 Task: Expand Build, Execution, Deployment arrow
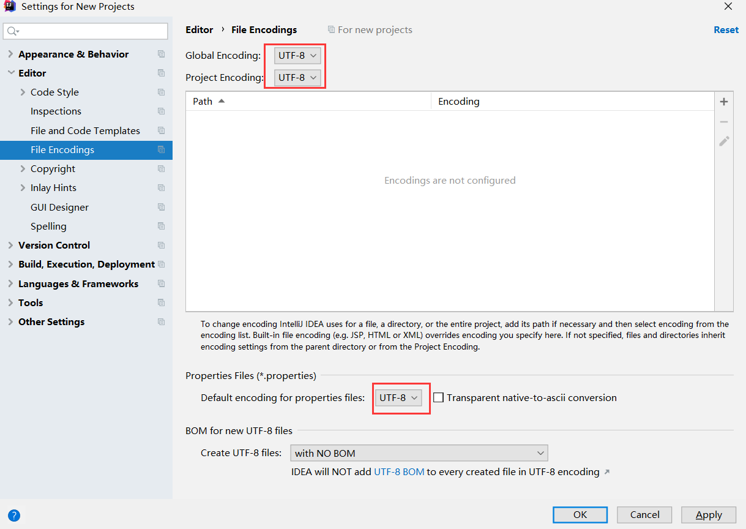pyautogui.click(x=10, y=264)
